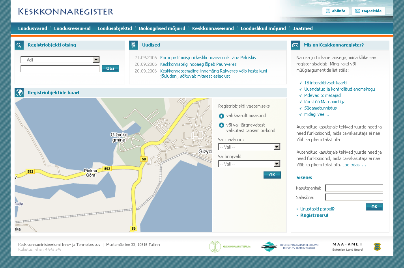Click route 592 marker near Piękna Góra

[107, 169]
